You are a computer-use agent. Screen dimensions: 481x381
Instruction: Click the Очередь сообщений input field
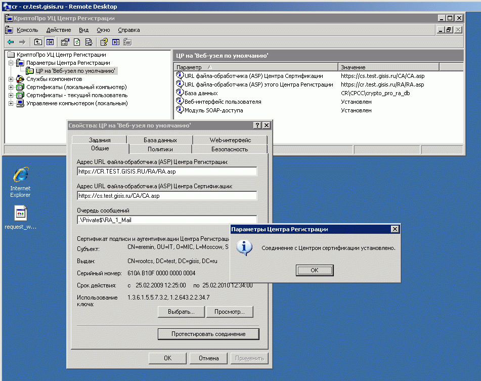[167, 220]
